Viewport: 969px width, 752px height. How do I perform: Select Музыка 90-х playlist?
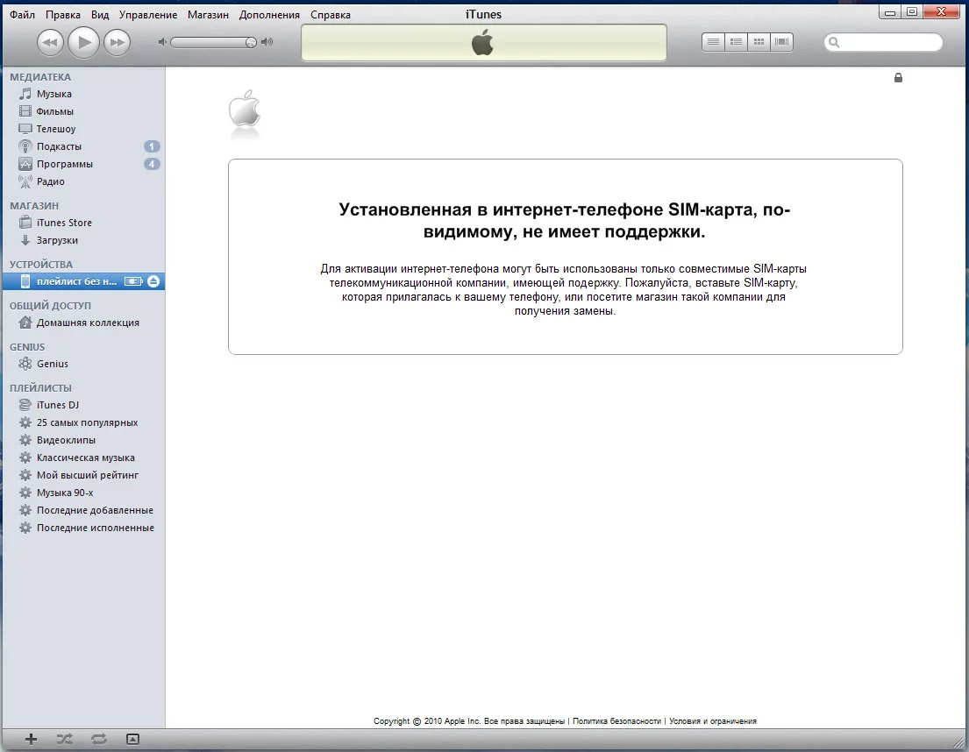83,493
